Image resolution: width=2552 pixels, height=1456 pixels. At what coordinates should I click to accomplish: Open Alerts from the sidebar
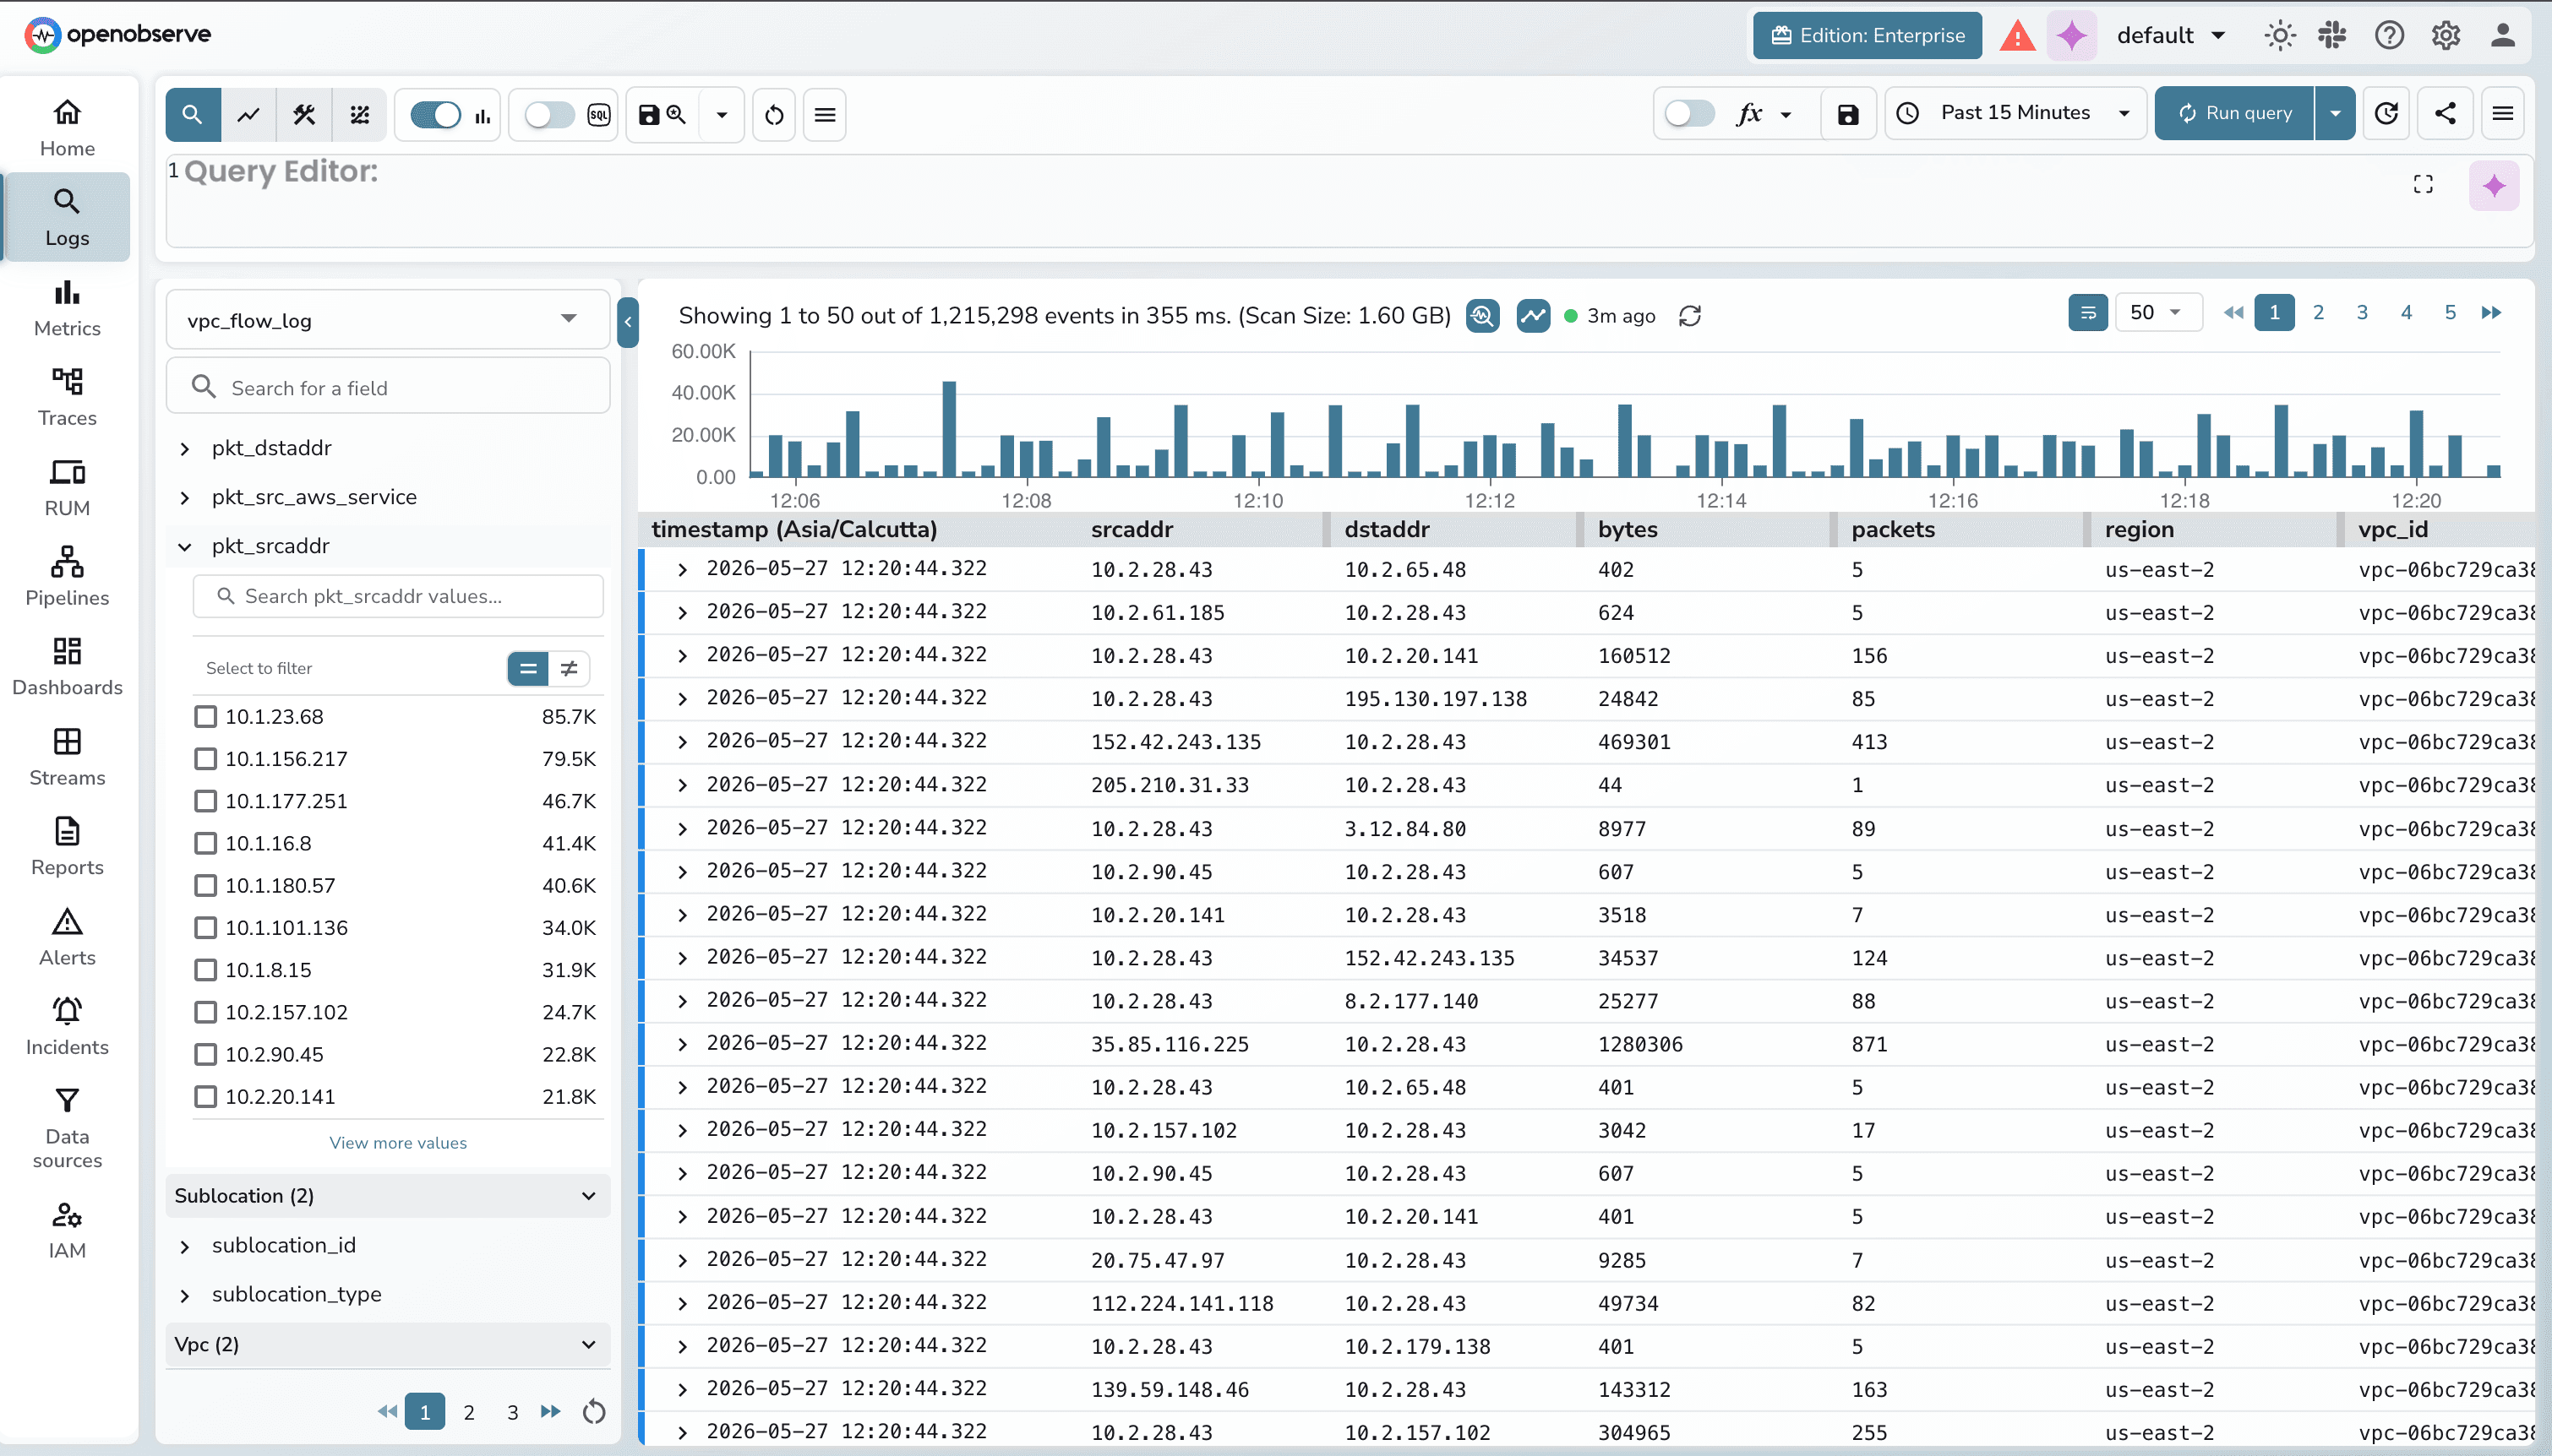pos(67,937)
